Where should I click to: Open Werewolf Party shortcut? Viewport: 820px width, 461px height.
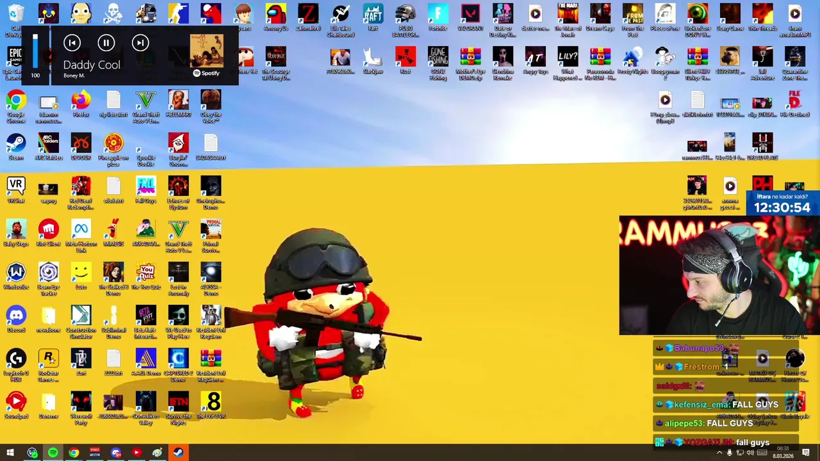[81, 407]
